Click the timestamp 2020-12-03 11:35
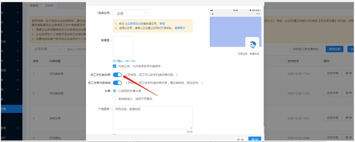Image resolution: width=355 pixels, height=142 pixels. (x=299, y=93)
